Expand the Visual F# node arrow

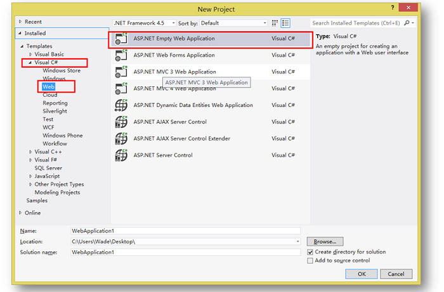pos(30,160)
